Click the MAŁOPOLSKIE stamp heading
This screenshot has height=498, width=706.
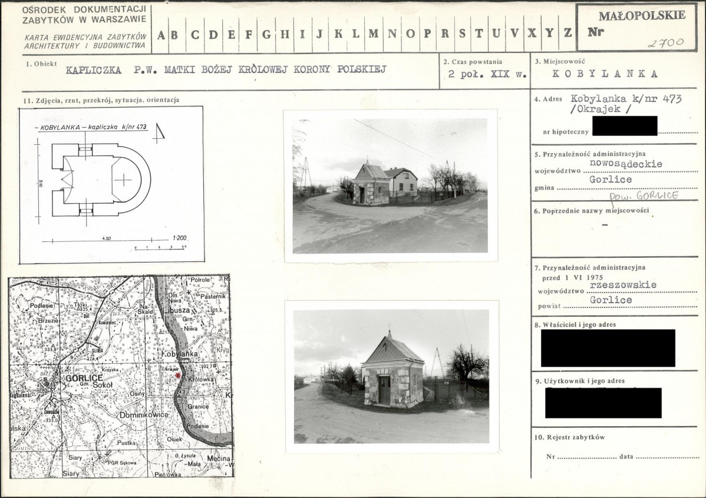[642, 15]
